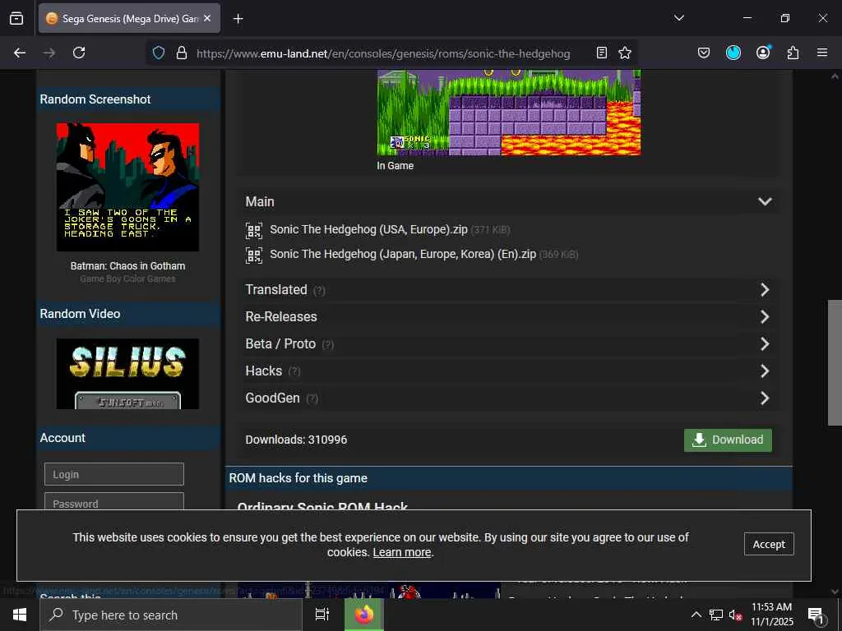Open the Firefox tab overview icon
The image size is (842, 631).
click(16, 19)
